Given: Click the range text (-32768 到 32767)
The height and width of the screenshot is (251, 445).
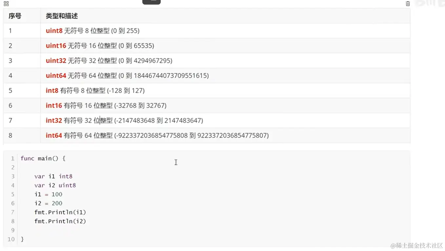Looking at the screenshot, I should 140,106.
